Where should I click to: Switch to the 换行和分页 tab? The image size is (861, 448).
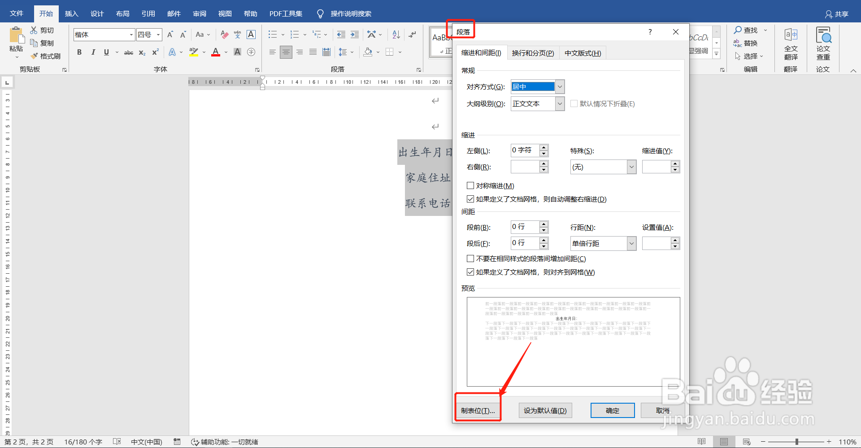click(x=533, y=52)
